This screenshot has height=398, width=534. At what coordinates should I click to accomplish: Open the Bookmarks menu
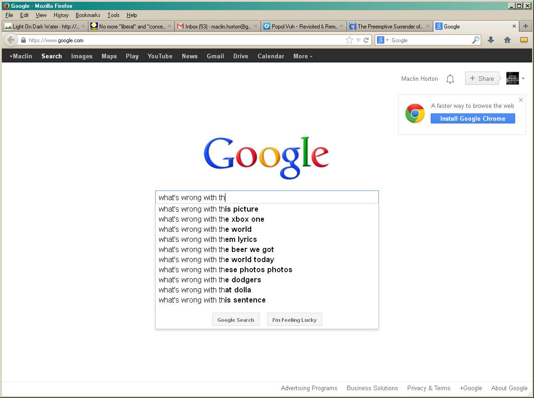tap(88, 15)
